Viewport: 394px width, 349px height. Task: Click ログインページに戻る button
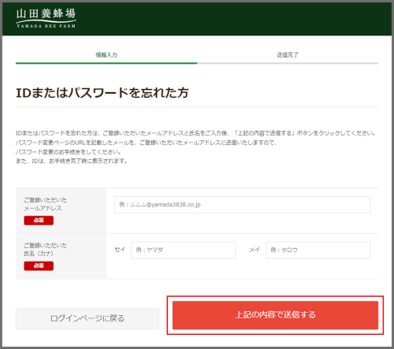[87, 319]
